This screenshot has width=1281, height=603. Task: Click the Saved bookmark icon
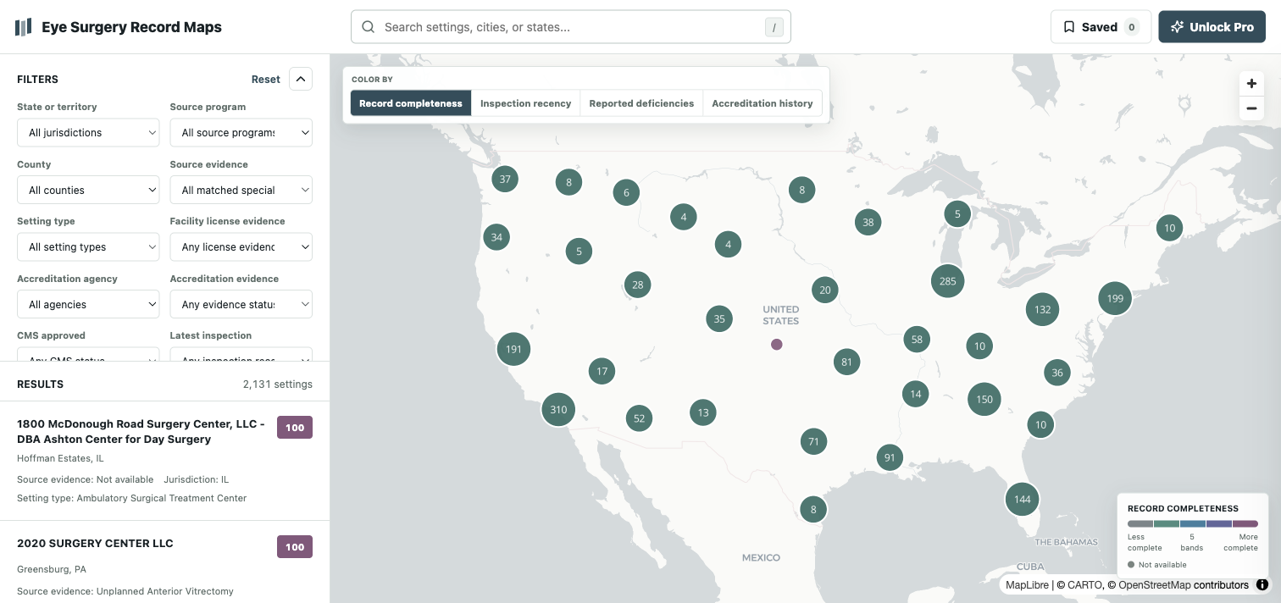coord(1069,27)
